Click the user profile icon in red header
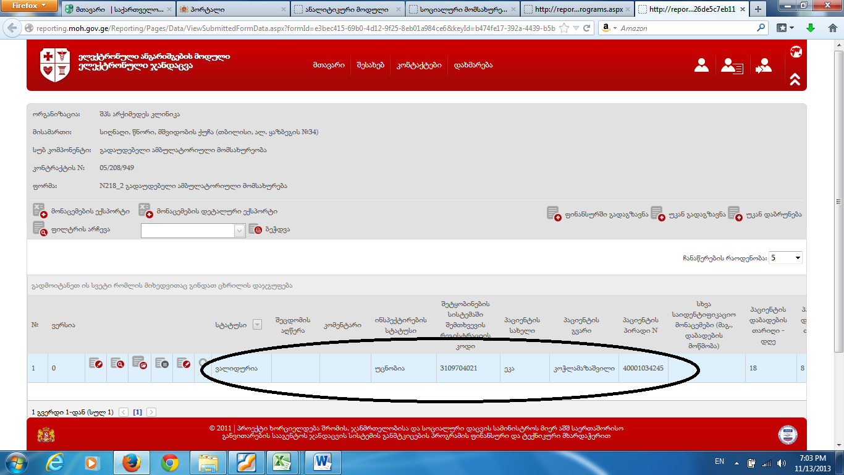844x475 pixels. coord(701,66)
